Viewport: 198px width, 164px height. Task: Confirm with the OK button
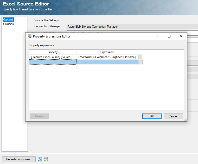152,116
